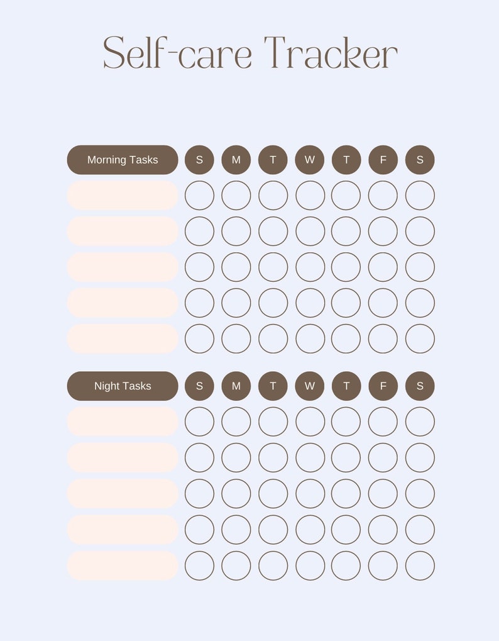Viewport: 499px width, 641px height.
Task: Check first morning task Sunday circle
Action: pyautogui.click(x=199, y=196)
